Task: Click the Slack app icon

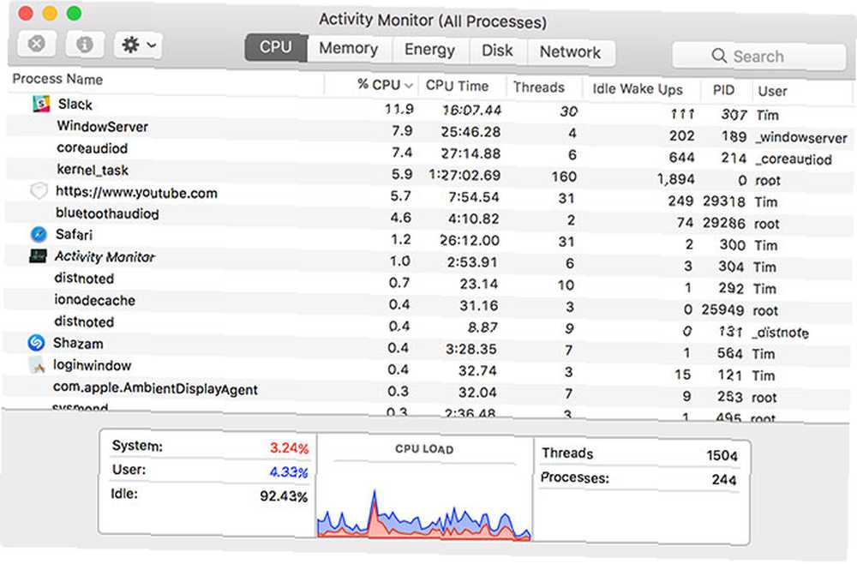Action: pos(41,104)
